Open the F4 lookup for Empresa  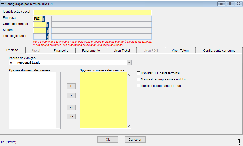(44, 18)
